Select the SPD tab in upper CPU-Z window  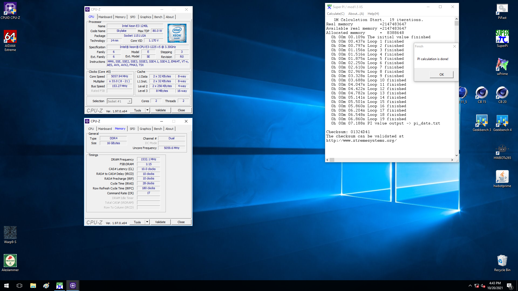click(x=133, y=17)
